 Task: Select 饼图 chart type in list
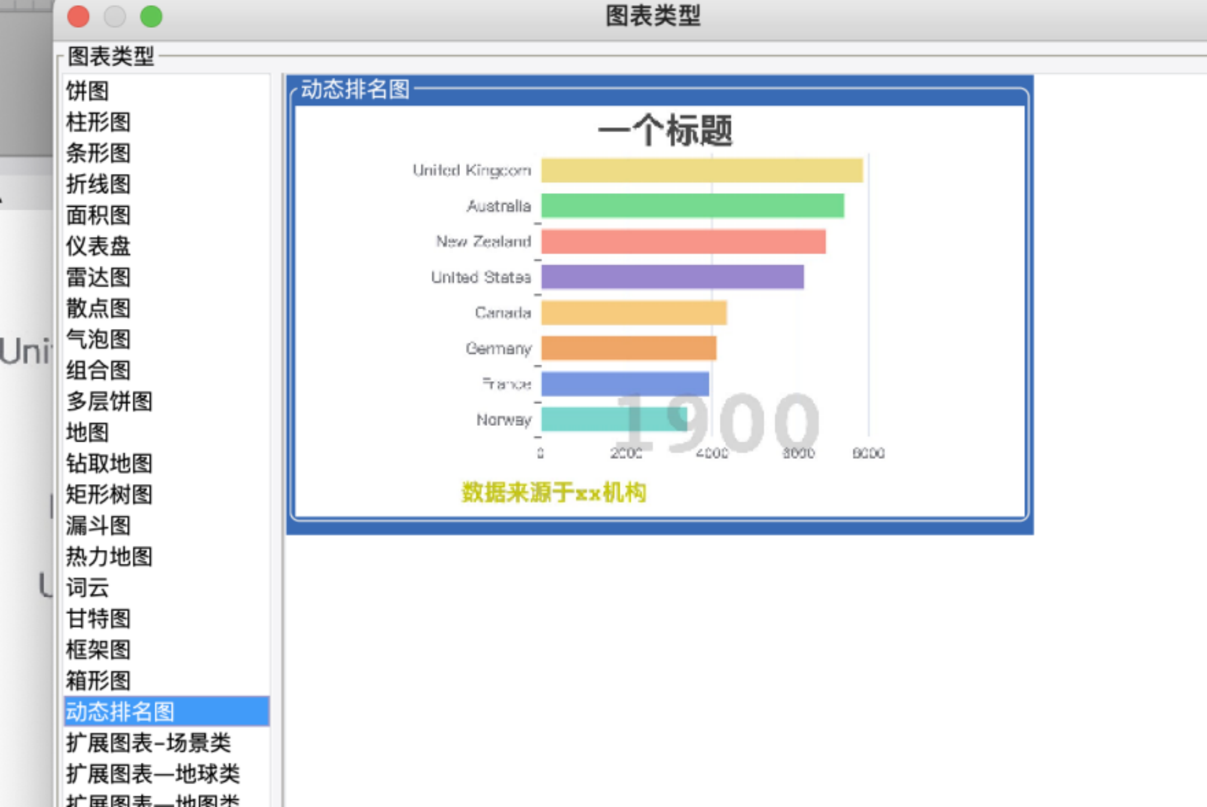(x=88, y=91)
